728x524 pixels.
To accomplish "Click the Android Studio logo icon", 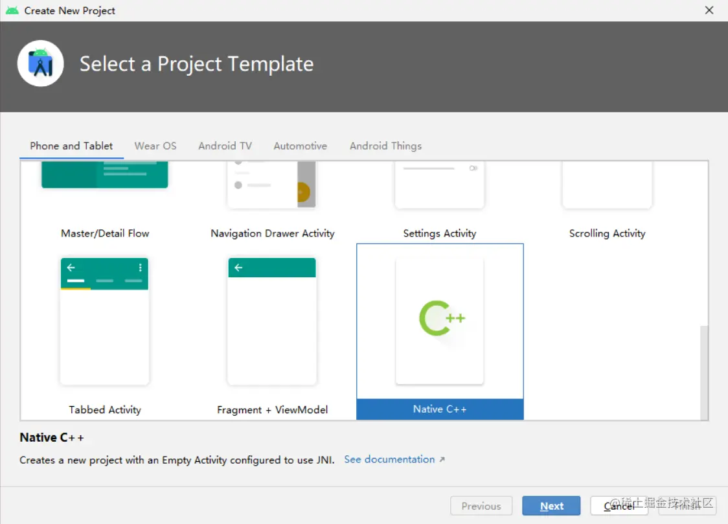I will pyautogui.click(x=41, y=63).
